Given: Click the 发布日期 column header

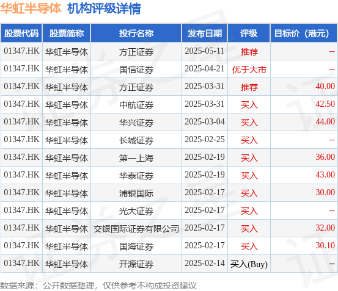Looking at the screenshot, I should [205, 33].
